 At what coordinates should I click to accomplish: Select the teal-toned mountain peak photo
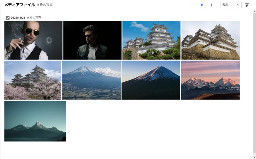(x=35, y=121)
